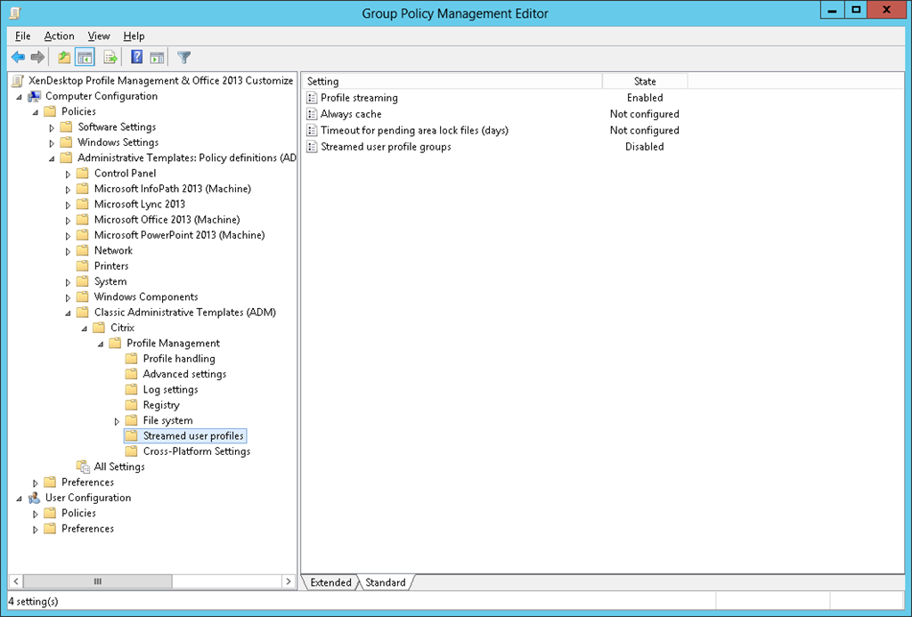Open the Action menu

click(x=60, y=36)
